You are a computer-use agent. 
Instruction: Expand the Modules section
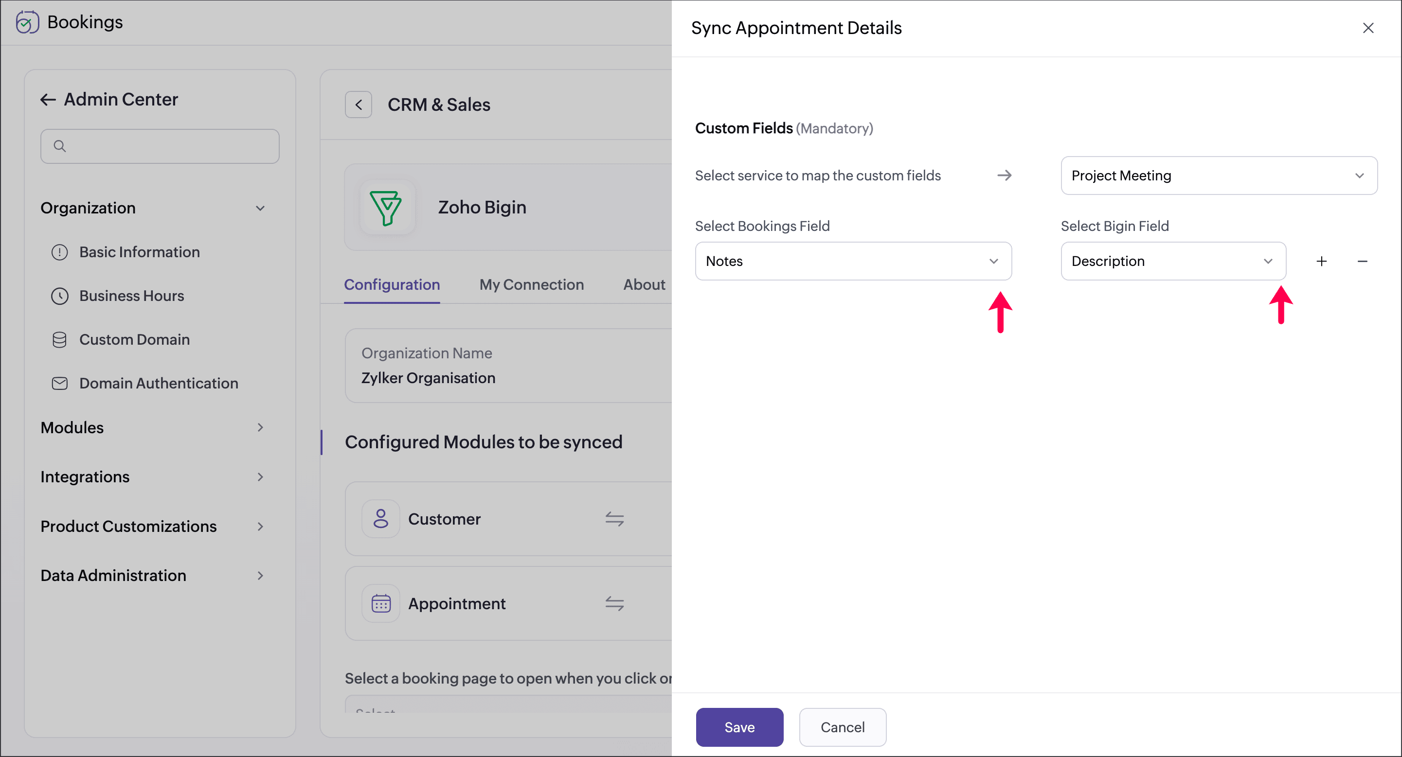click(x=260, y=427)
